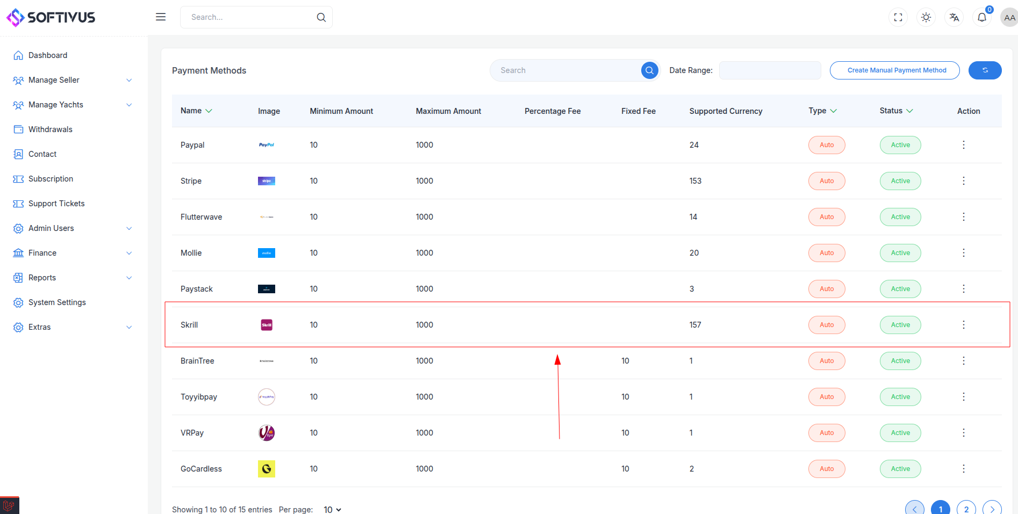The height and width of the screenshot is (514, 1018).
Task: Click the blue search magnifier button
Action: click(x=649, y=70)
